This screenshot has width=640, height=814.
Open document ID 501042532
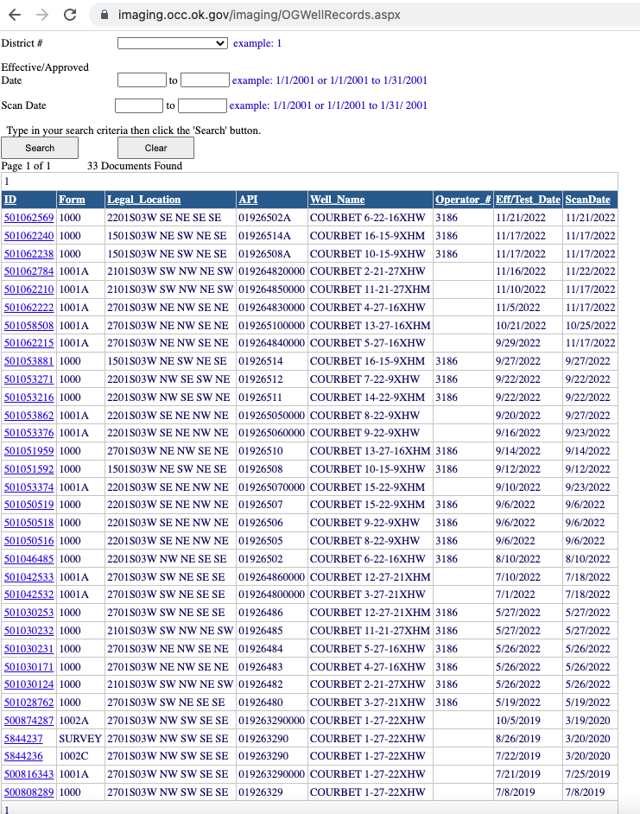(29, 594)
